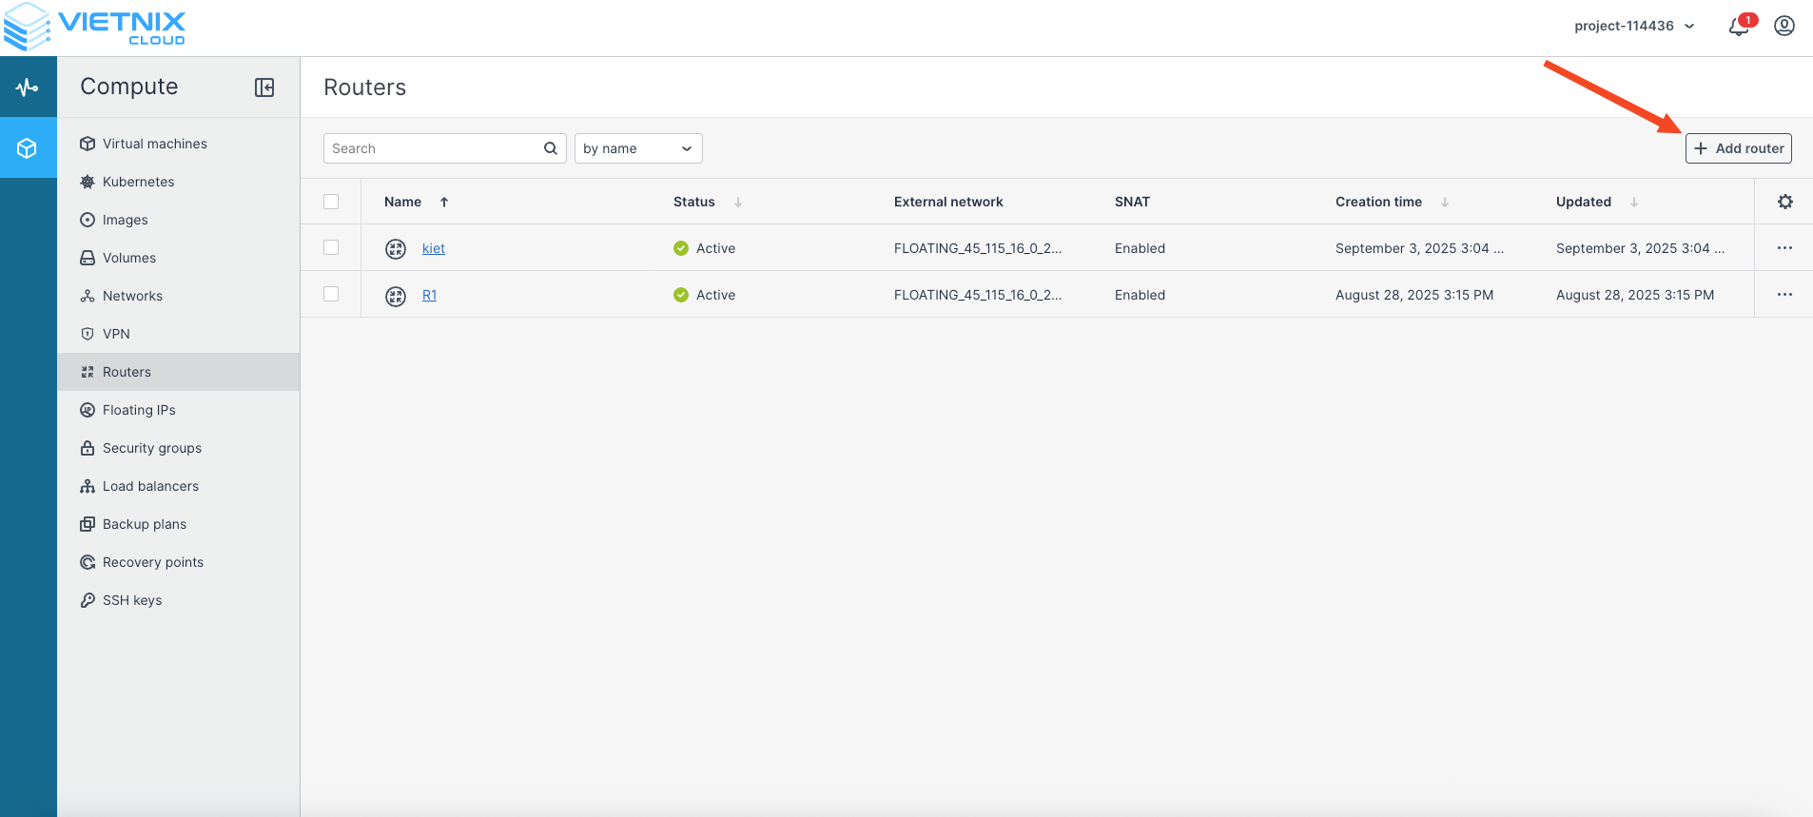This screenshot has width=1813, height=817.
Task: Toggle the select-all routers checkbox
Action: coord(331,202)
